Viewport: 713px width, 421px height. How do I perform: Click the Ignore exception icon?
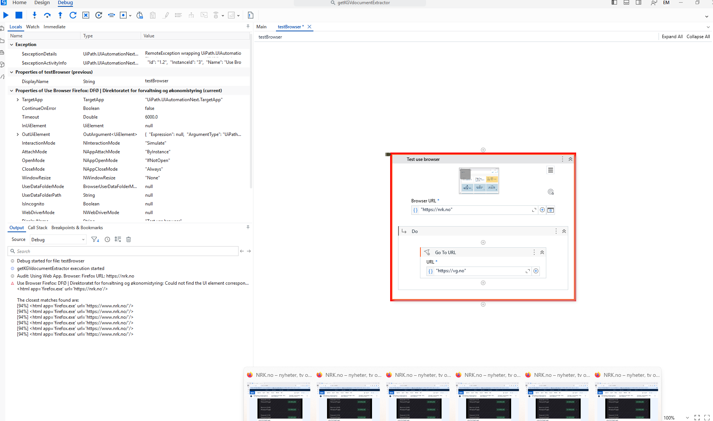(86, 15)
